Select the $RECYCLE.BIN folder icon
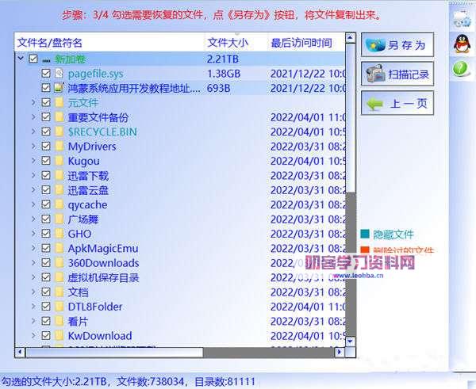This screenshot has width=476, height=389. [x=59, y=132]
